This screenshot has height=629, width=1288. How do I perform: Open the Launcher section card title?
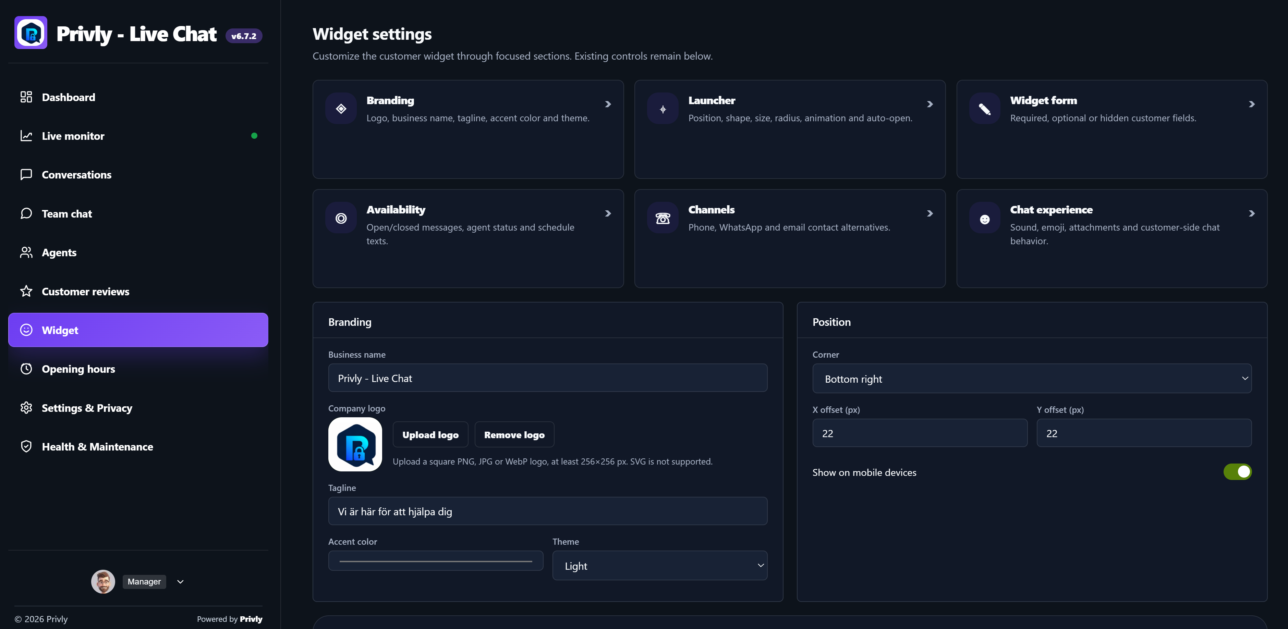pos(712,100)
